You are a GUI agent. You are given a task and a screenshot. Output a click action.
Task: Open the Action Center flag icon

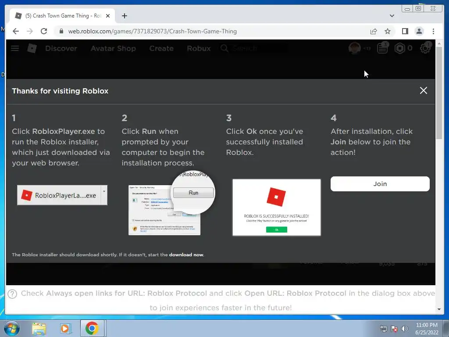pos(394,329)
